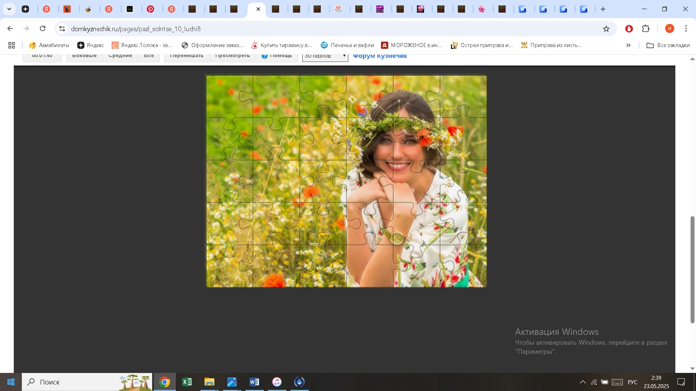Open the Острая приправа bookmark
The width and height of the screenshot is (696, 391).
pos(482,45)
